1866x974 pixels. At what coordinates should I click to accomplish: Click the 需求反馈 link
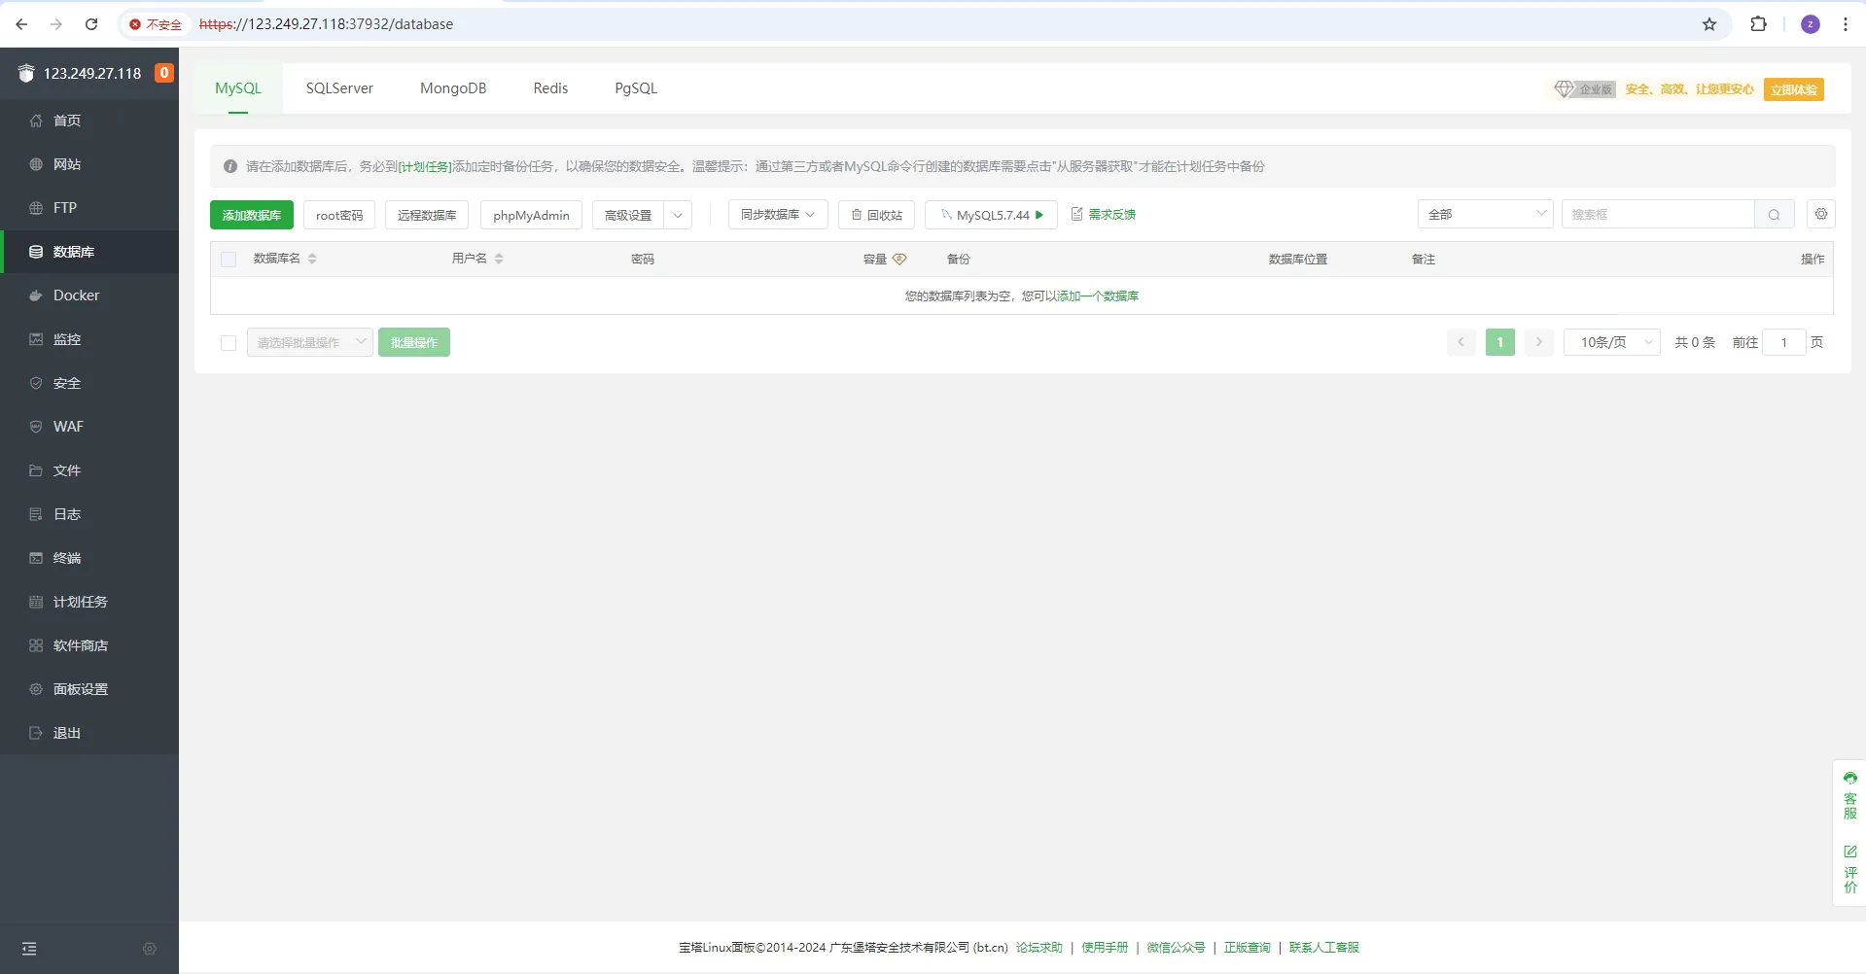1104,215
